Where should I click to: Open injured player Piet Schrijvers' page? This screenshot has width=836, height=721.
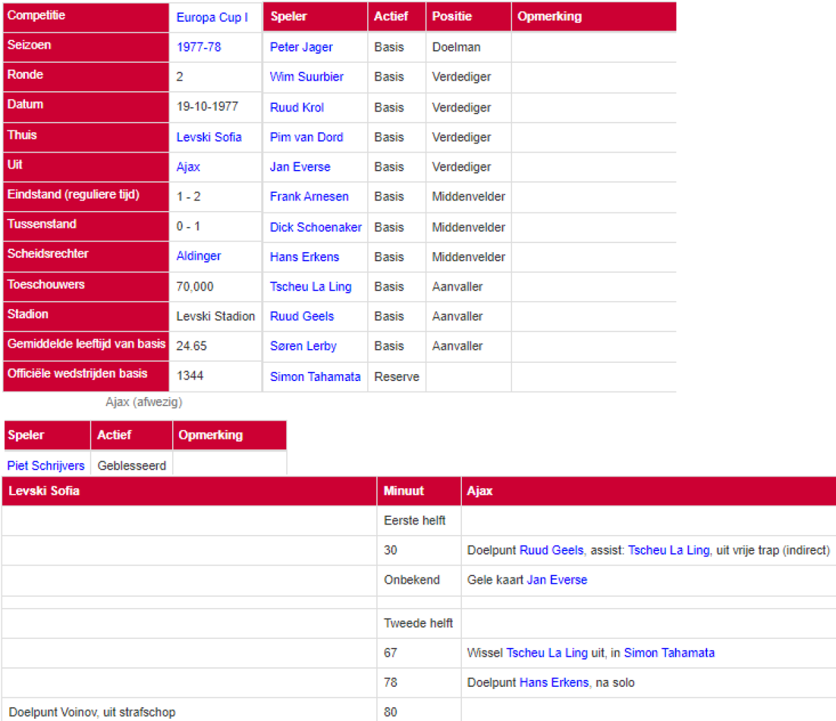(46, 465)
